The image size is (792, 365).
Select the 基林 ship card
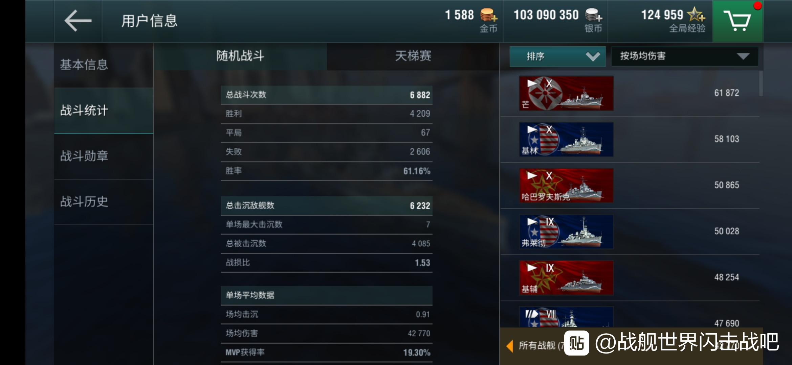[566, 139]
